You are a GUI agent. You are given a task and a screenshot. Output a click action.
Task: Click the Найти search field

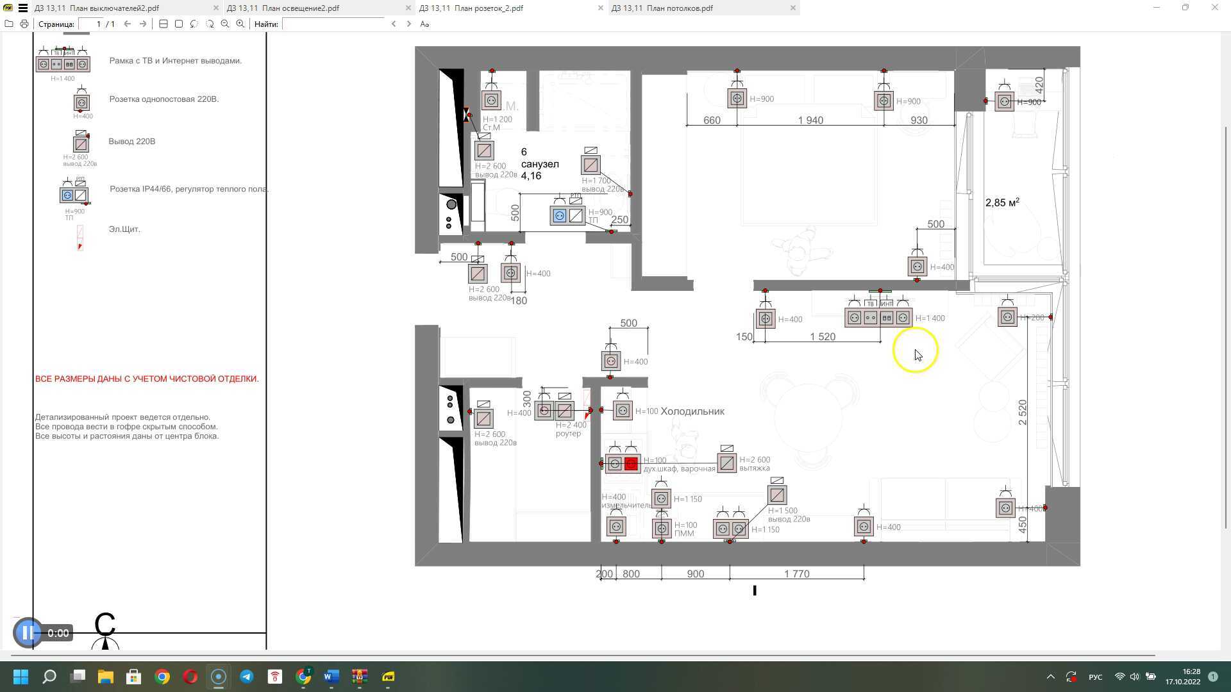point(333,24)
